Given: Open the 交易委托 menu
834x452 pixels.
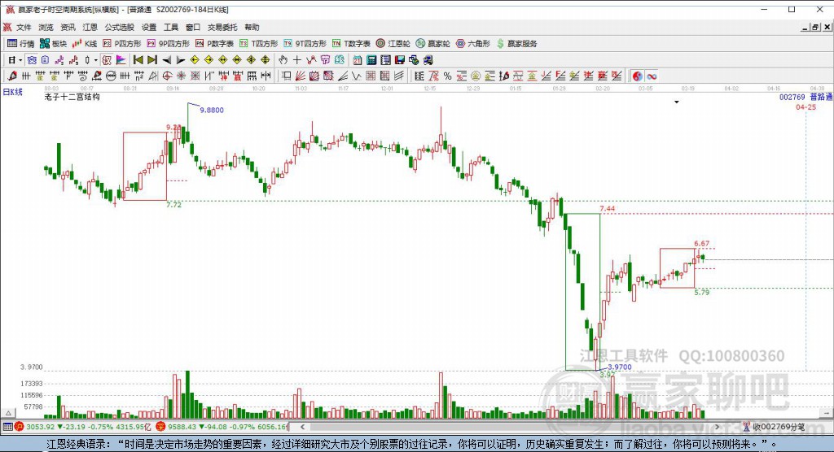Looking at the screenshot, I should 222,27.
